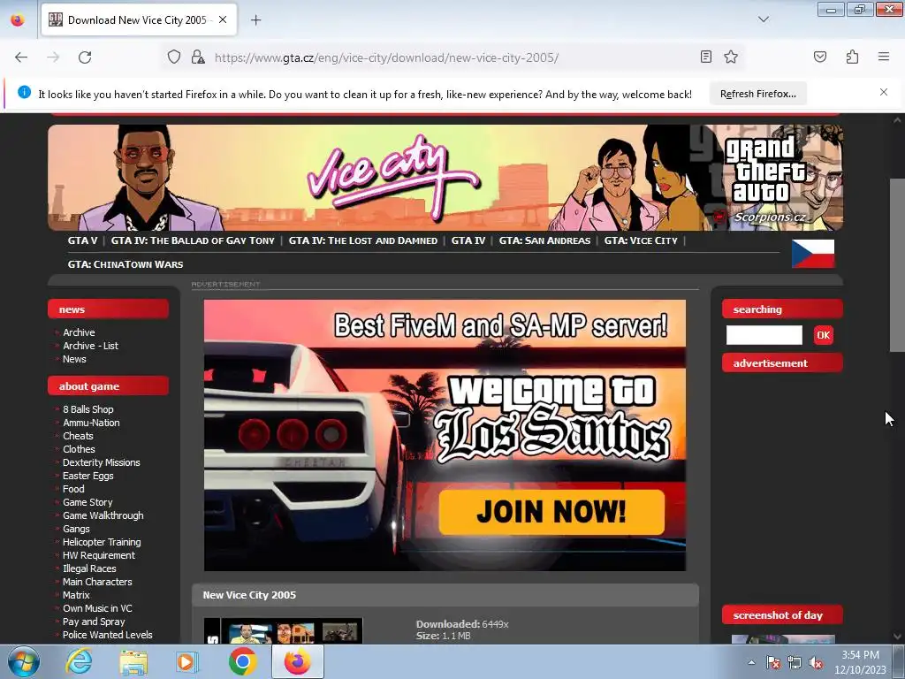
Task: Click the forward navigation arrow
Action: pyautogui.click(x=53, y=57)
